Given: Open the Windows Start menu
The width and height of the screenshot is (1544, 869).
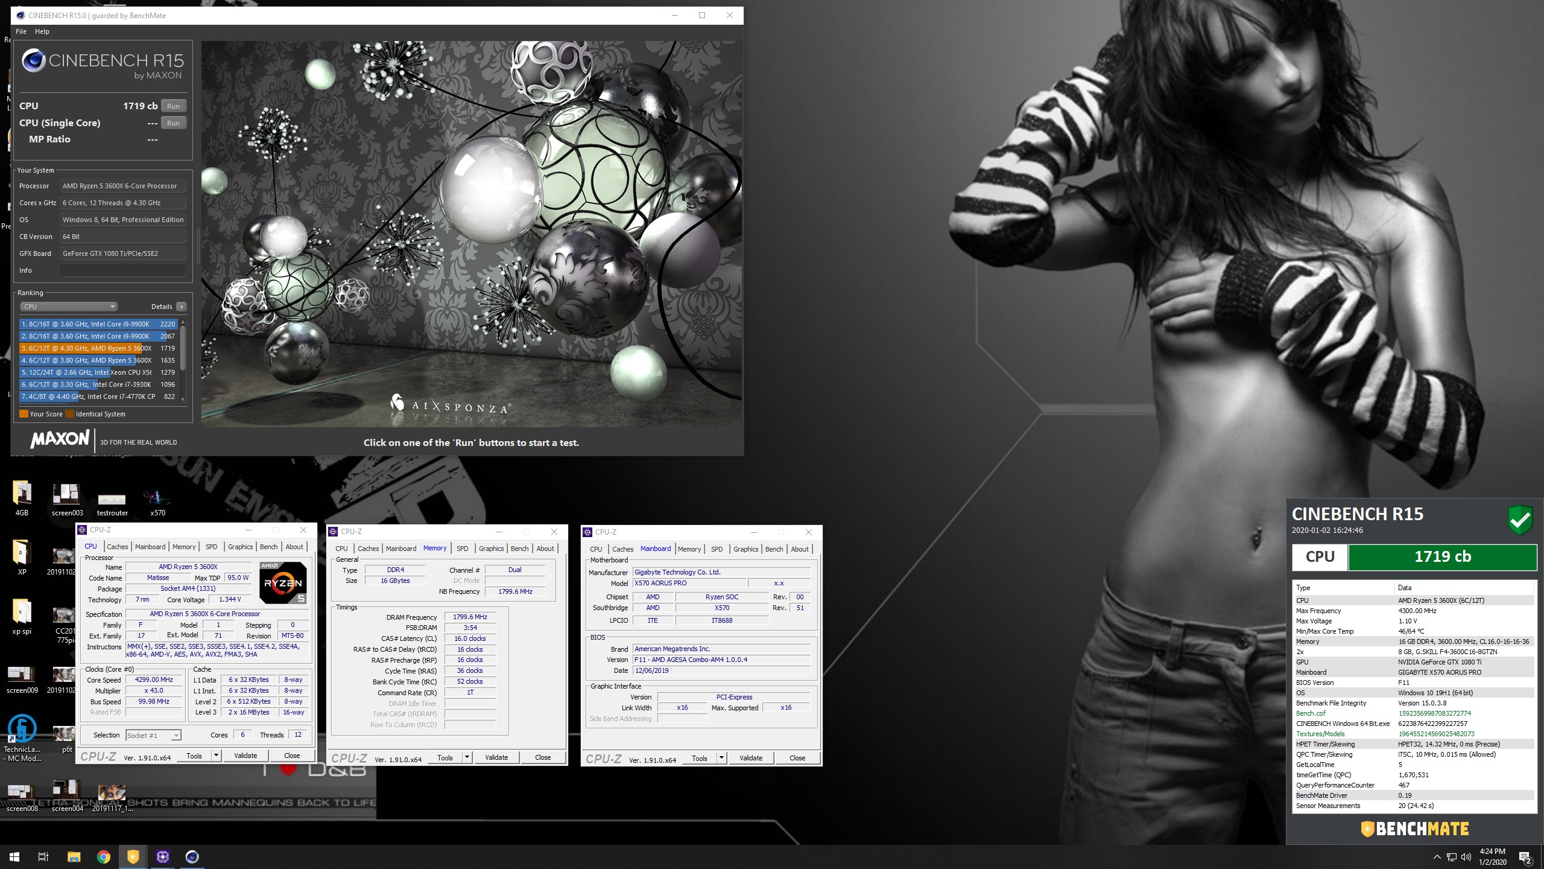Looking at the screenshot, I should 14,856.
